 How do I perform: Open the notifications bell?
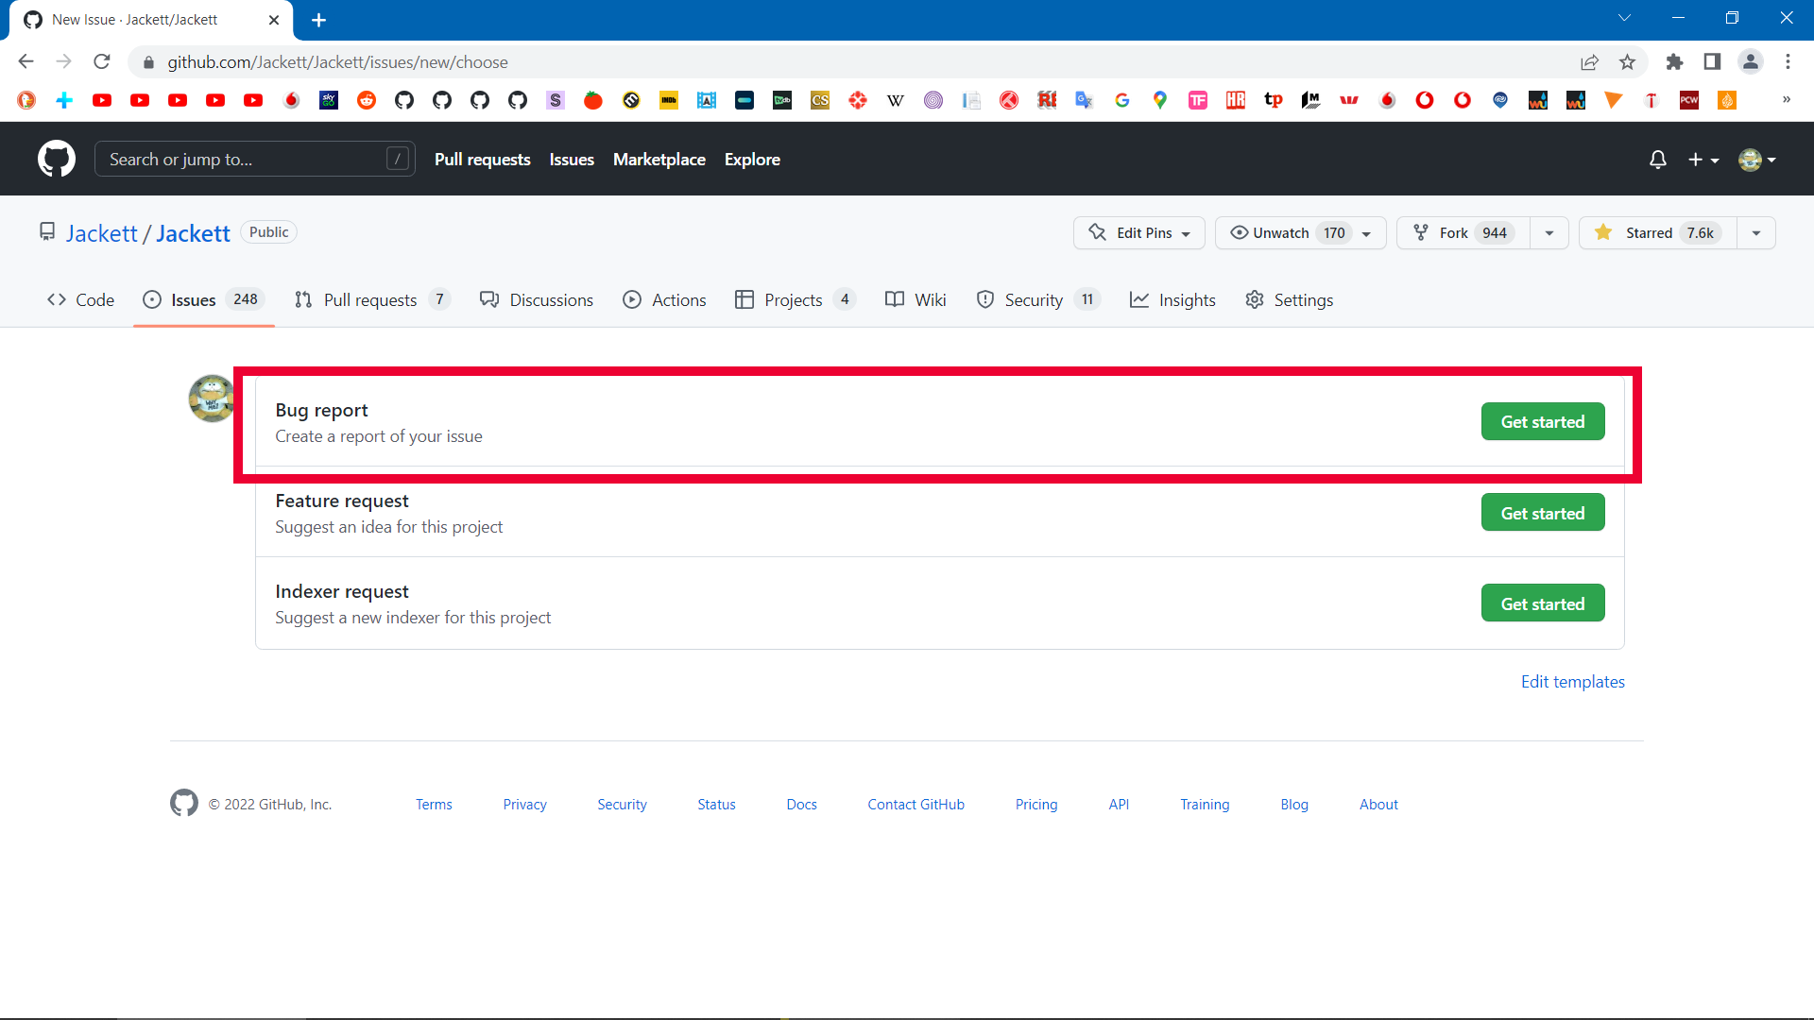[1657, 160]
